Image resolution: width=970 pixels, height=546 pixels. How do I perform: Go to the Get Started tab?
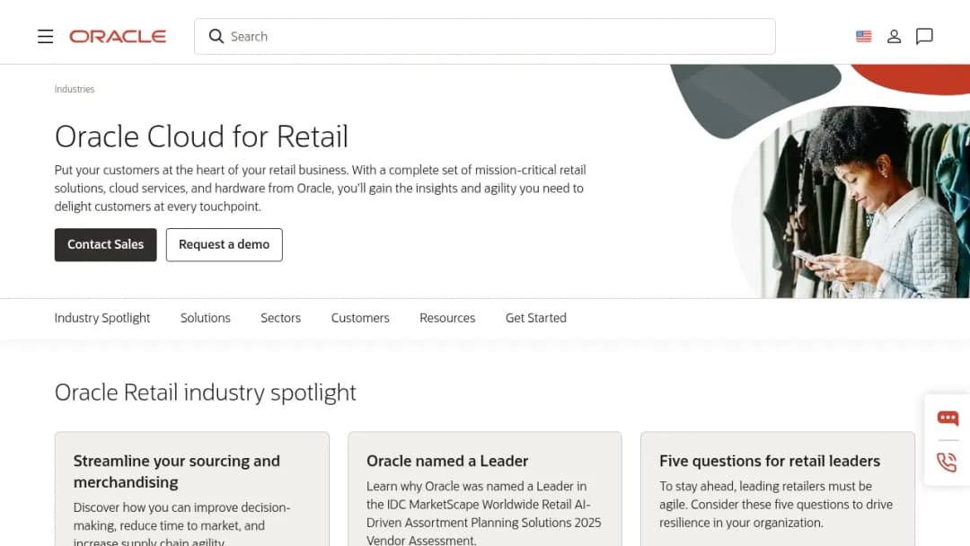tap(535, 318)
